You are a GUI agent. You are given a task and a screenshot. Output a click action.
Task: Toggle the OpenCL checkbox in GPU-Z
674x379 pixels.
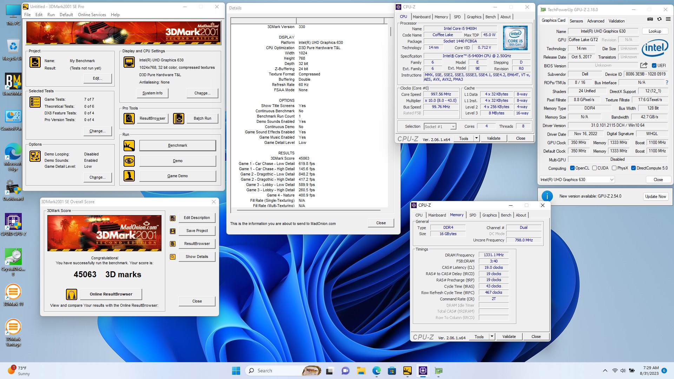click(x=573, y=168)
